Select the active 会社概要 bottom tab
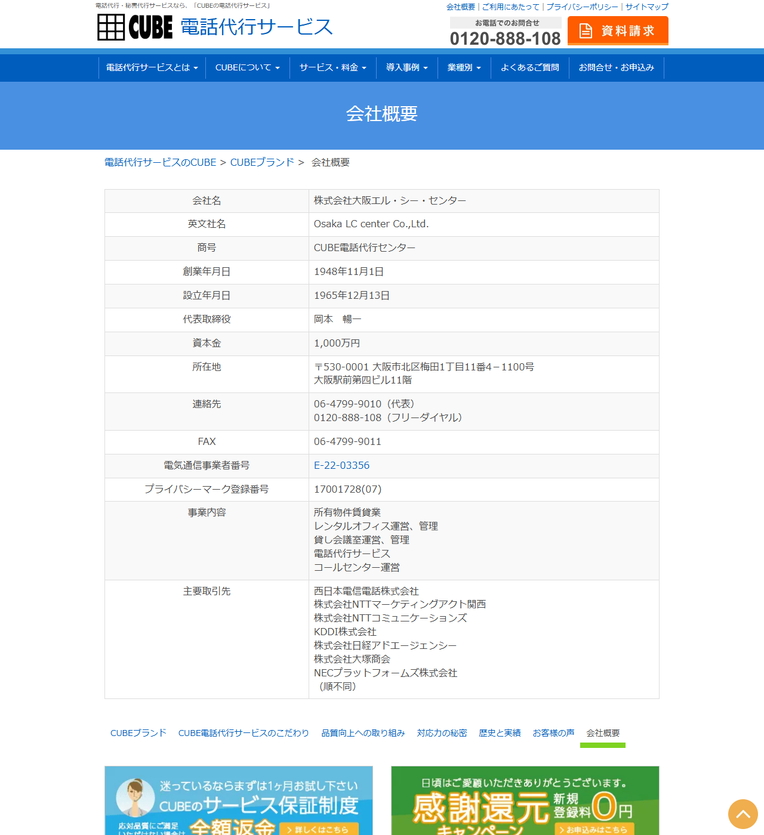Image resolution: width=764 pixels, height=835 pixels. 603,733
